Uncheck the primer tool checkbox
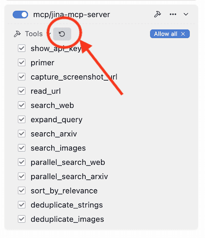This screenshot has height=238, width=205. point(22,63)
